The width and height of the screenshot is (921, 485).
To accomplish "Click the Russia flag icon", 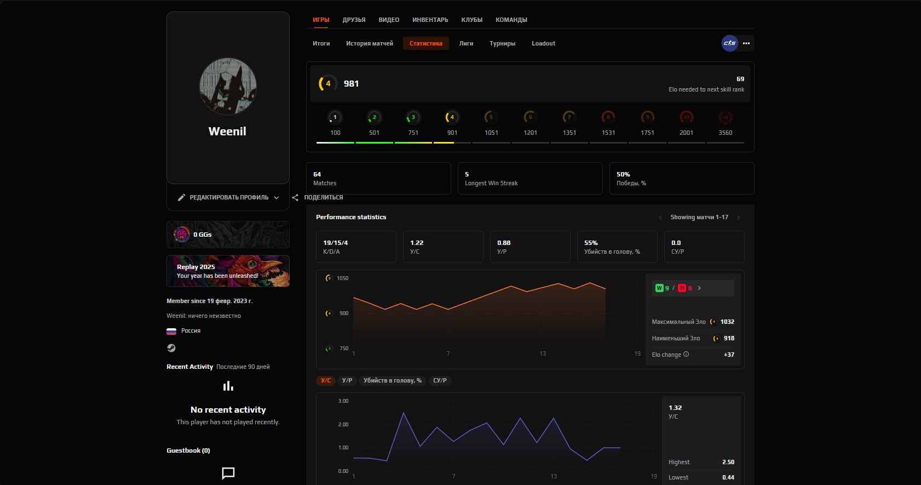I will [171, 331].
